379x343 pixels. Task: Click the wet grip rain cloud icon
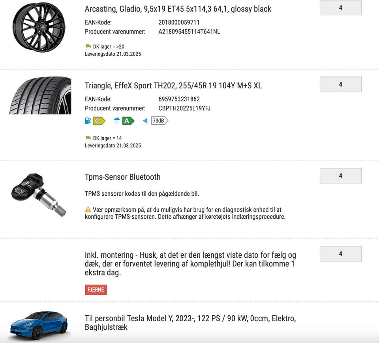coord(117,121)
